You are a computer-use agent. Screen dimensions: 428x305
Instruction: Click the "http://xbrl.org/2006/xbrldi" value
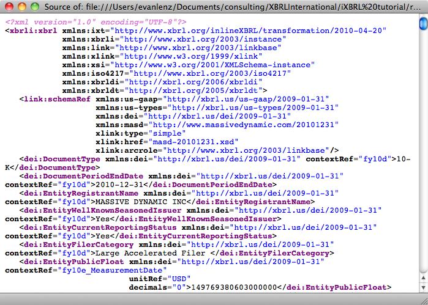pyautogui.click(x=193, y=82)
